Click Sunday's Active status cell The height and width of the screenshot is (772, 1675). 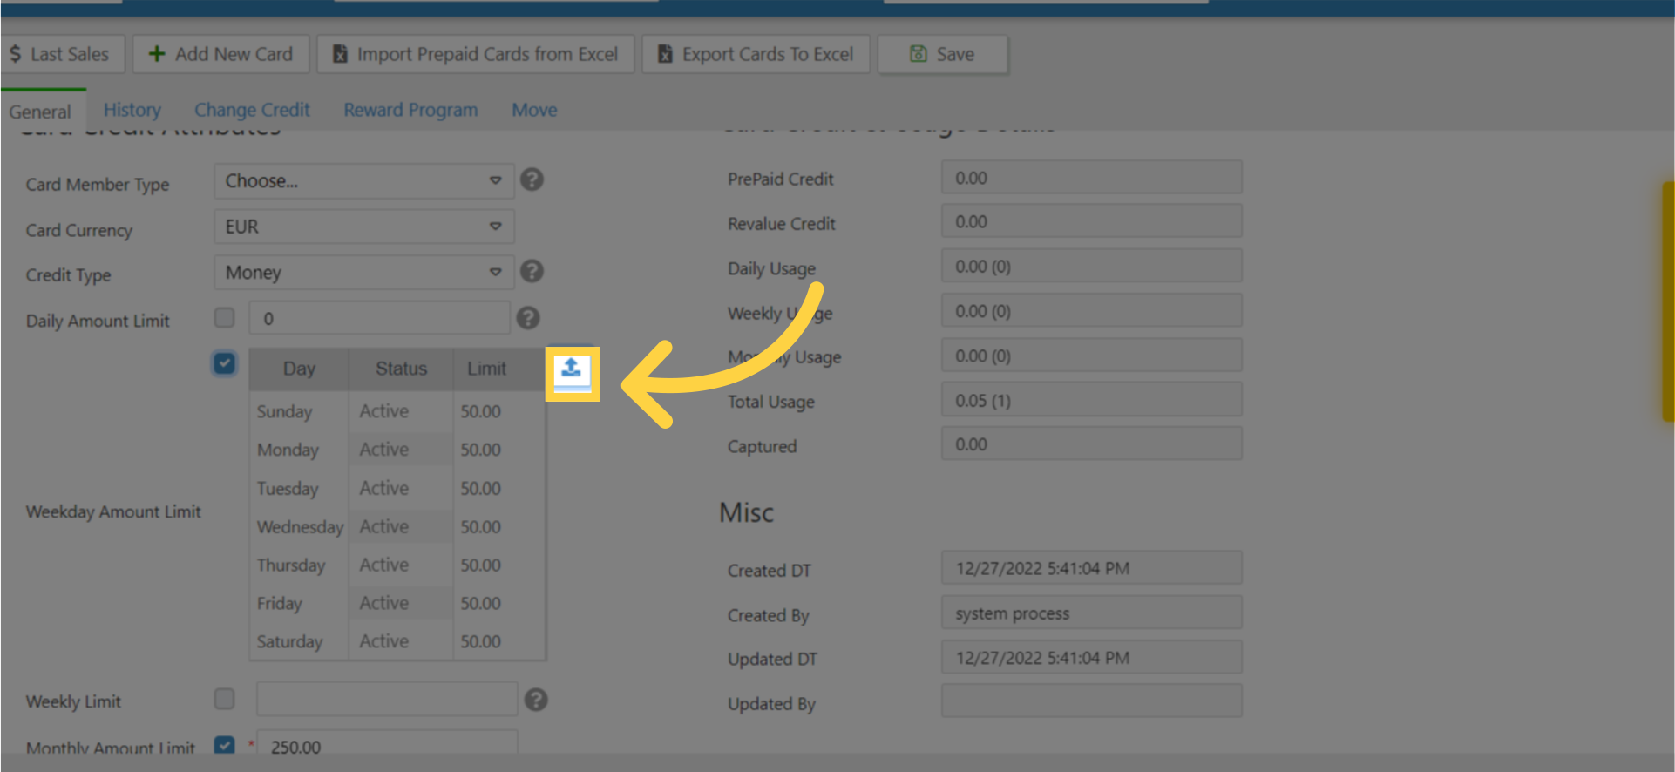(x=401, y=411)
